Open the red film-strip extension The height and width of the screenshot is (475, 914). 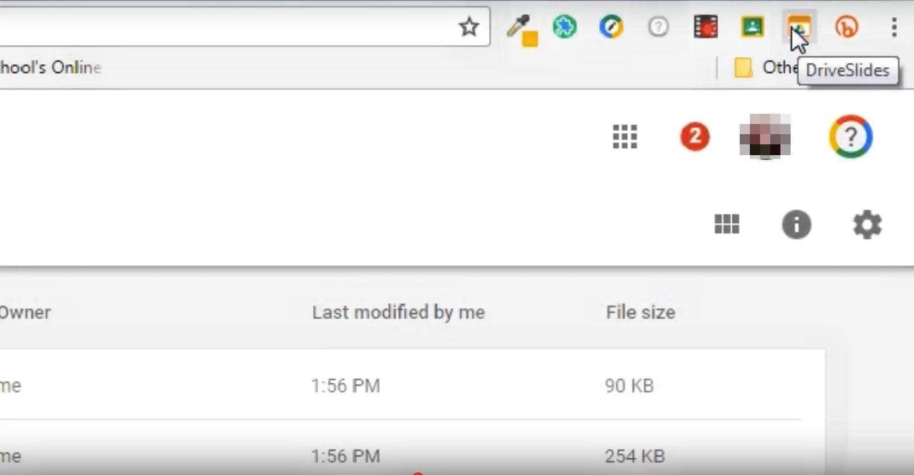[704, 27]
